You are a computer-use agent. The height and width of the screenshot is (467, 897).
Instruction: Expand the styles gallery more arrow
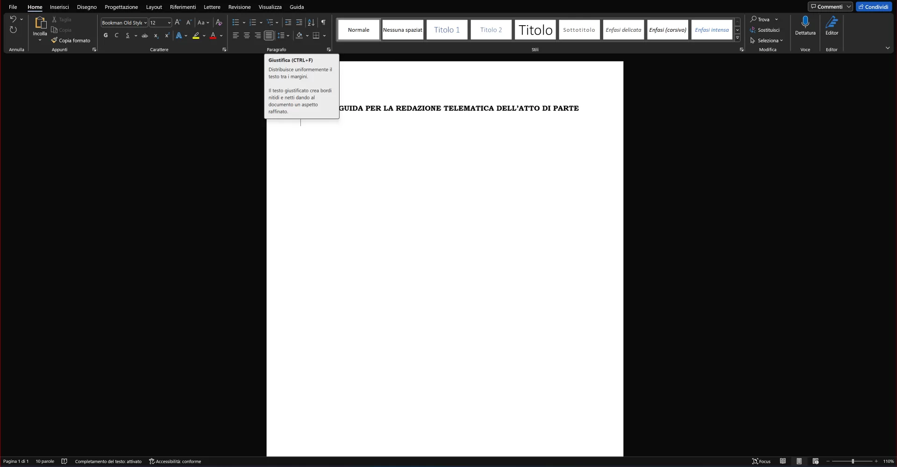738,38
